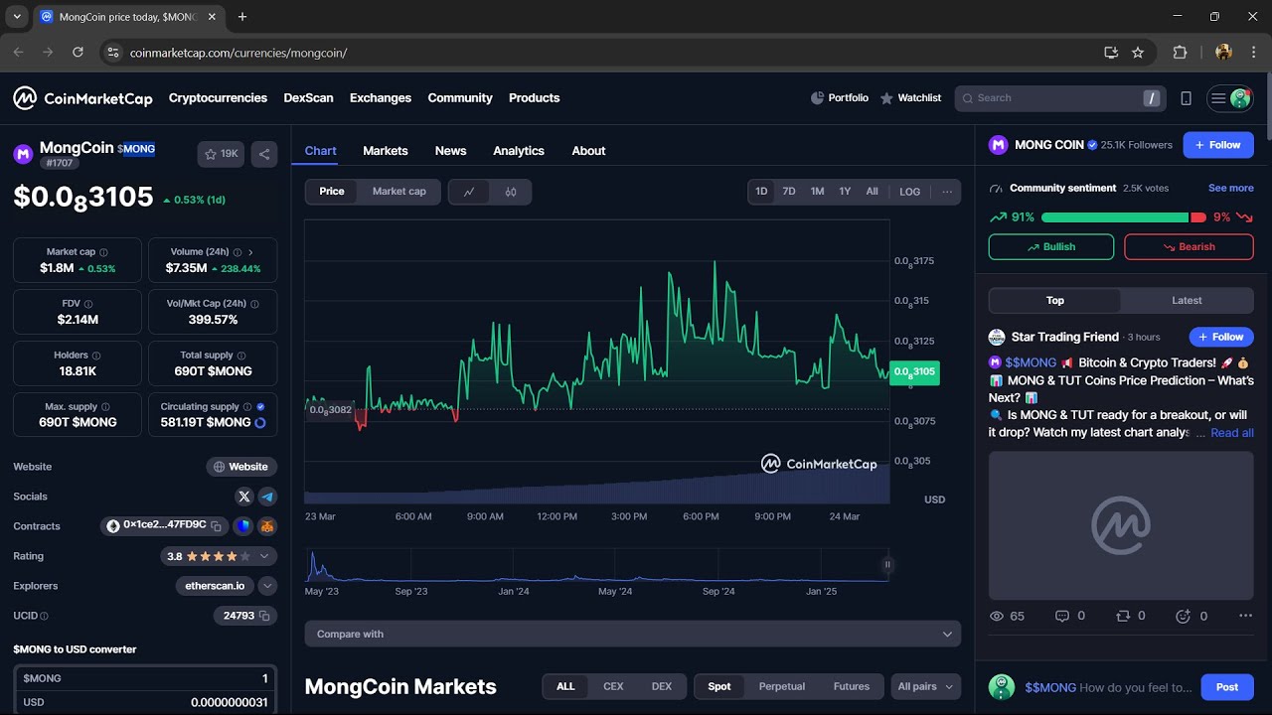Image resolution: width=1272 pixels, height=715 pixels.
Task: Switch to Analytics tab
Action: [x=519, y=151]
